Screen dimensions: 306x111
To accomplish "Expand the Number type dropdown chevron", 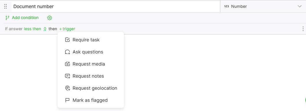I will pos(300,6).
